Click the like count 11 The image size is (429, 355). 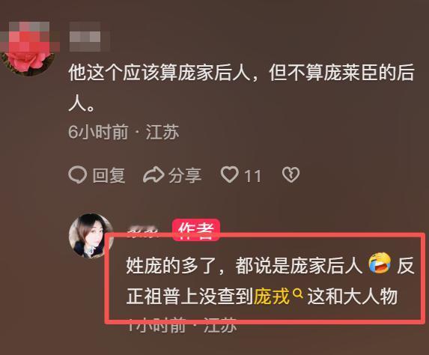pyautogui.click(x=252, y=176)
